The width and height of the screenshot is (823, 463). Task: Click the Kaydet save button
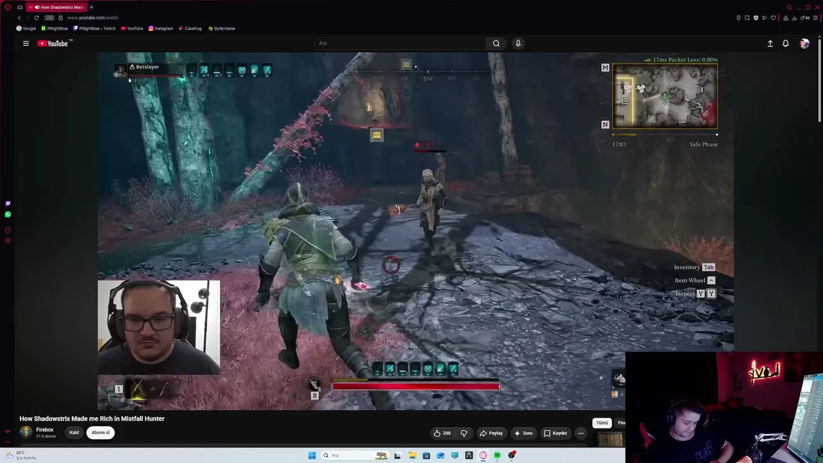555,433
